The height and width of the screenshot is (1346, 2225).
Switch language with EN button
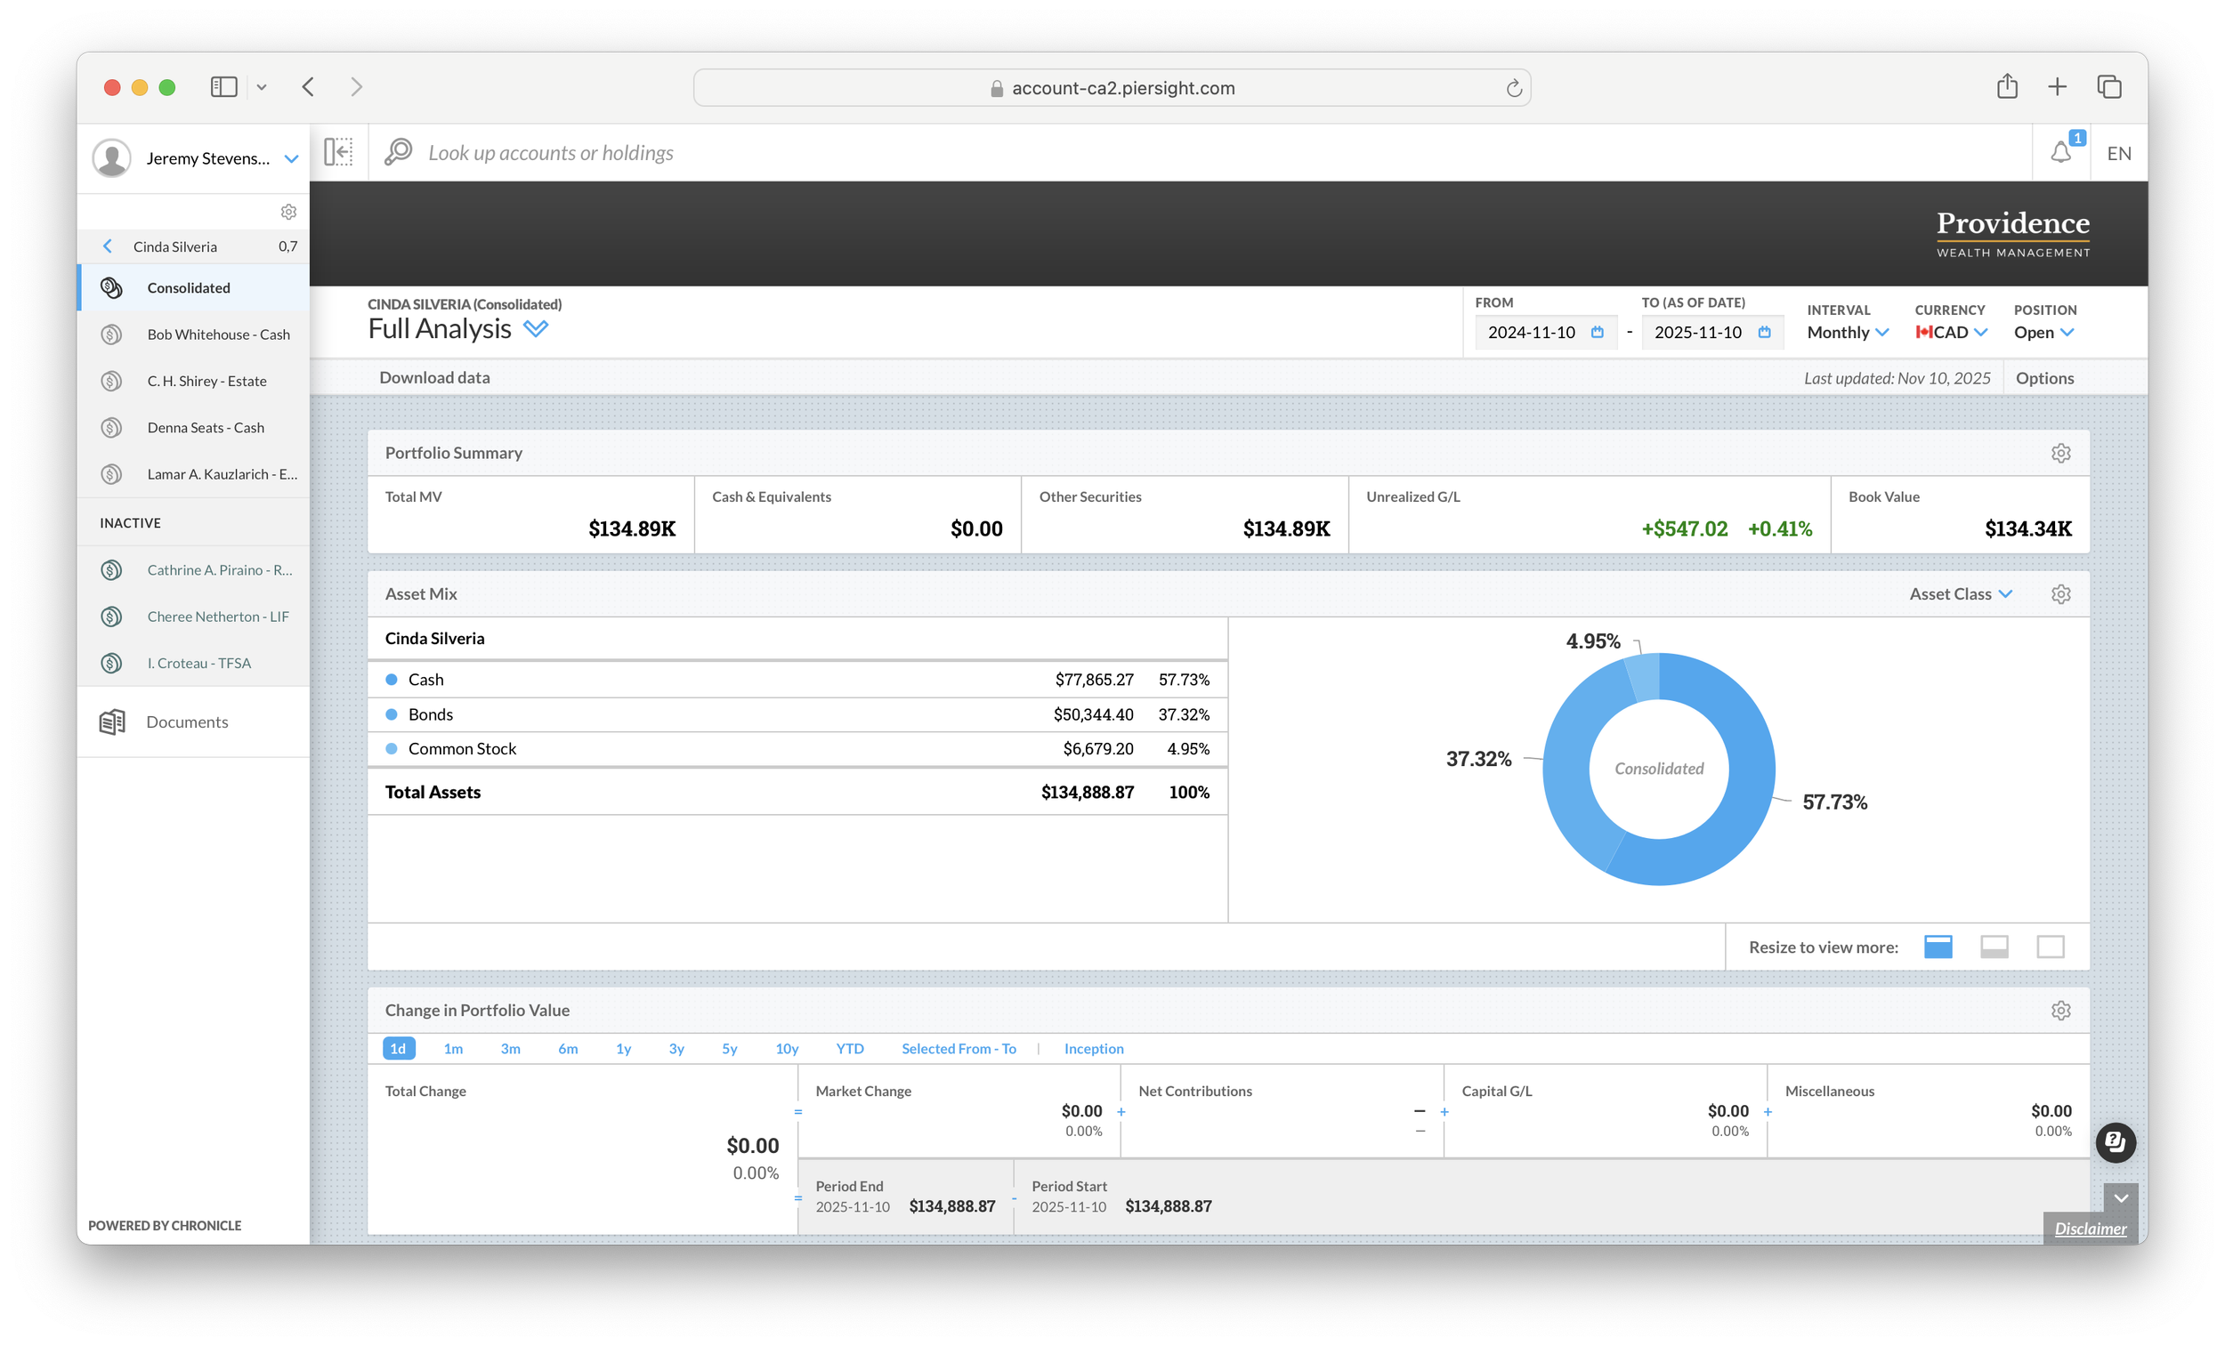click(x=2117, y=154)
